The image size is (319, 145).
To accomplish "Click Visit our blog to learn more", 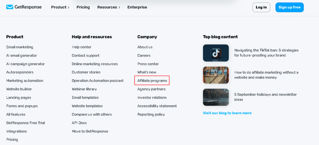I will 227,113.
